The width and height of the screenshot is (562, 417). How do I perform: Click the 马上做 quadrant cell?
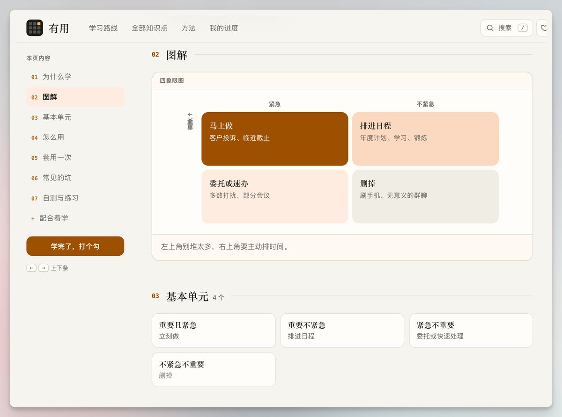(x=275, y=139)
